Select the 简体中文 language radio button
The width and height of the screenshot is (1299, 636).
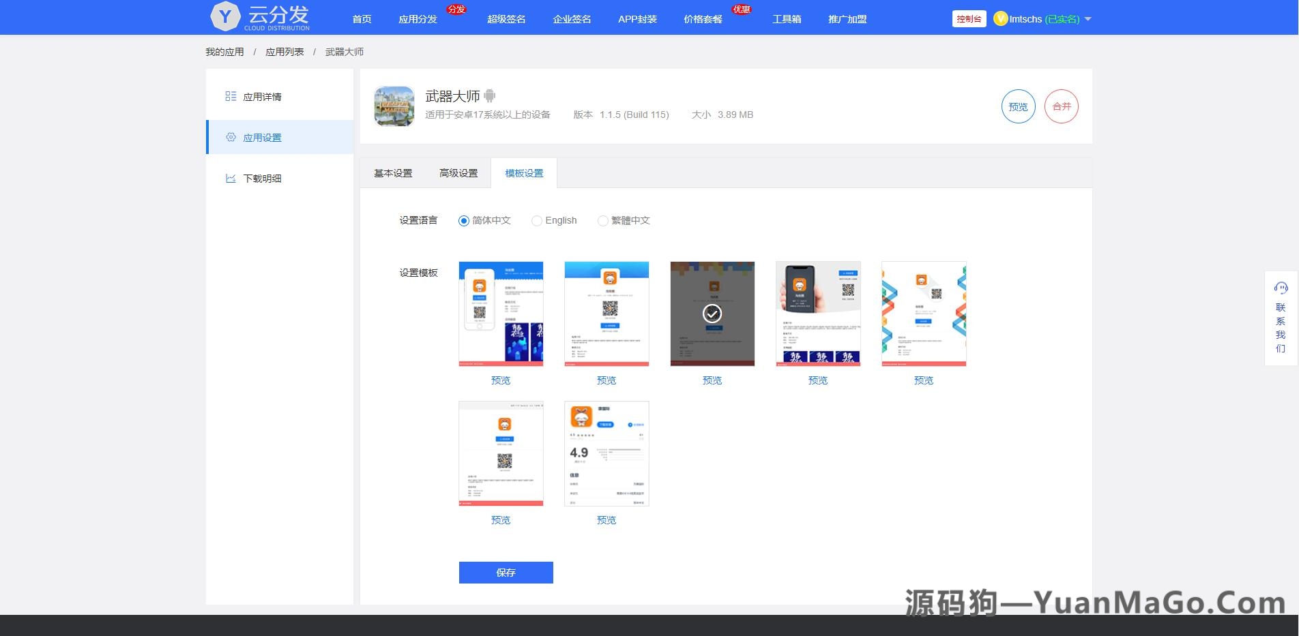pyautogui.click(x=464, y=221)
